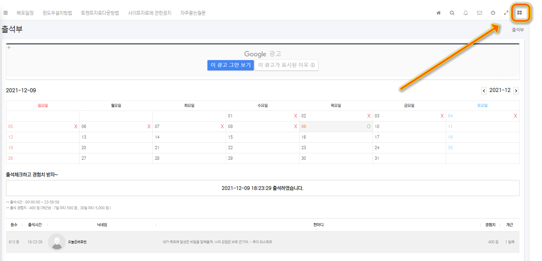Open the highlighted grid widget icon
Screen dimensions: 542x261
tap(519, 13)
